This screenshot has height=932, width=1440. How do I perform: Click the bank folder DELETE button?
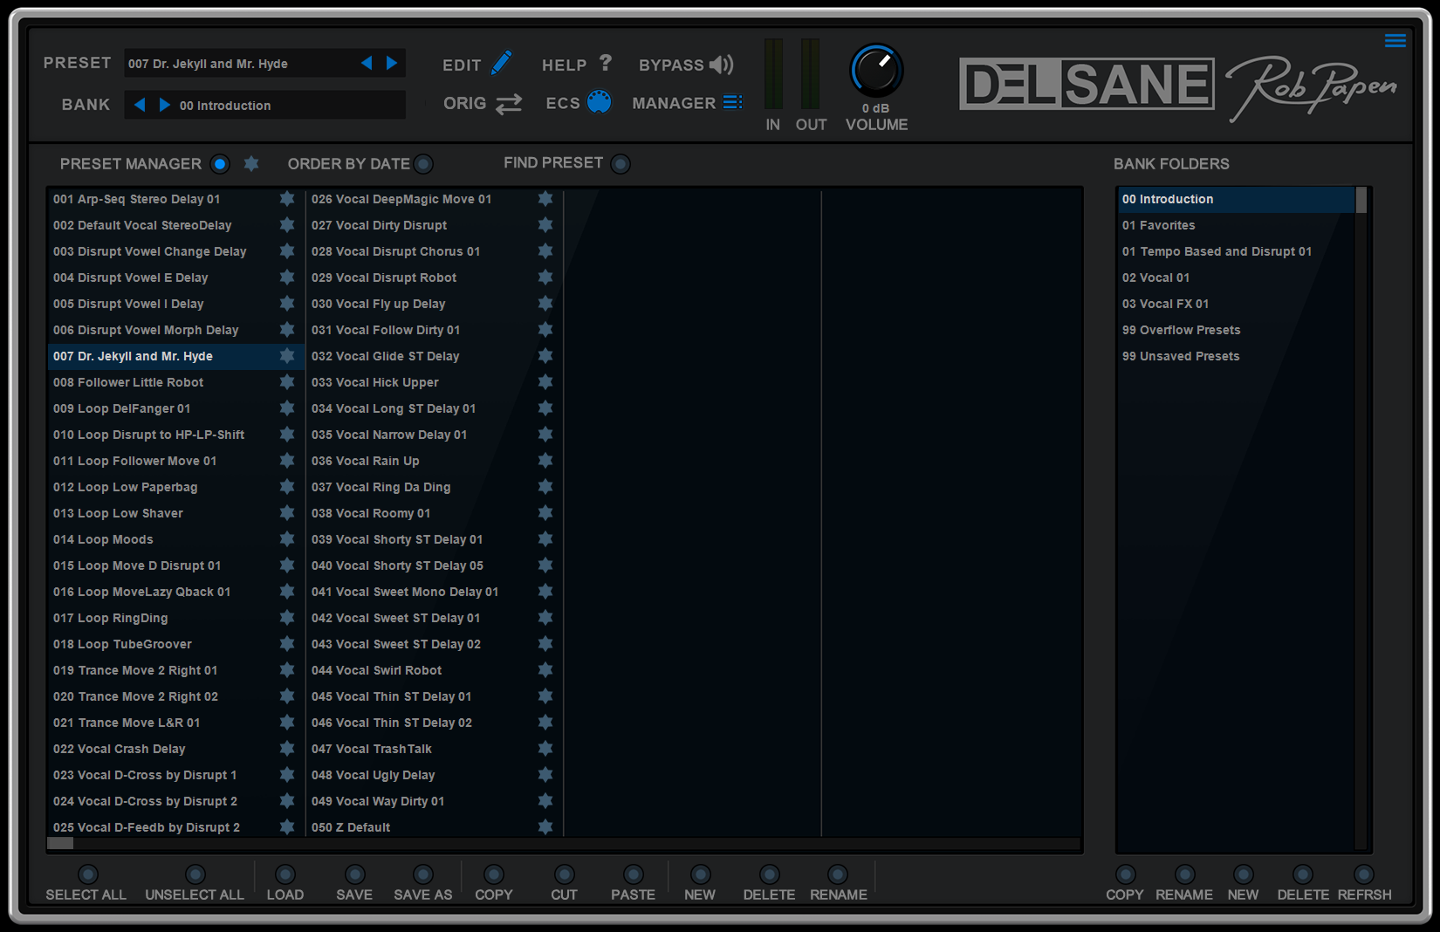point(1303,874)
